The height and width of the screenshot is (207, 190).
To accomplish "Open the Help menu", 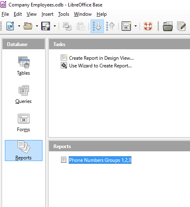I will [x=101, y=14].
